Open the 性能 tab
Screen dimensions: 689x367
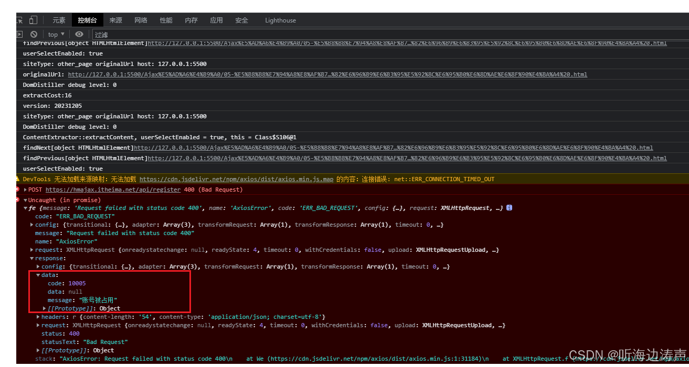click(x=166, y=20)
